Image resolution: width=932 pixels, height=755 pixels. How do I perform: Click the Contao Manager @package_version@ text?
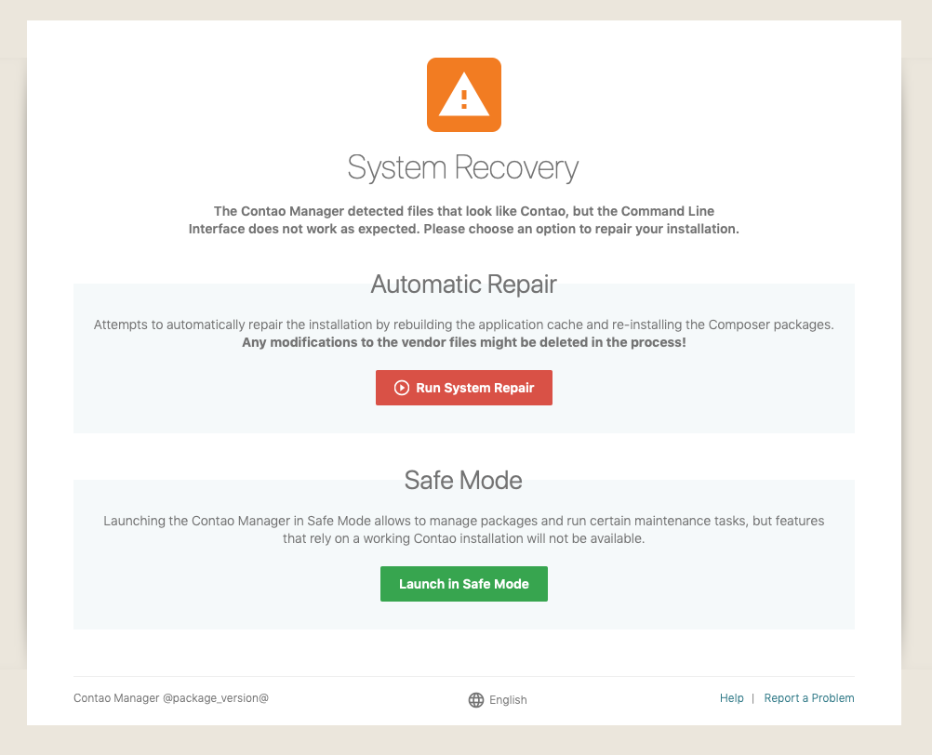[x=171, y=698]
